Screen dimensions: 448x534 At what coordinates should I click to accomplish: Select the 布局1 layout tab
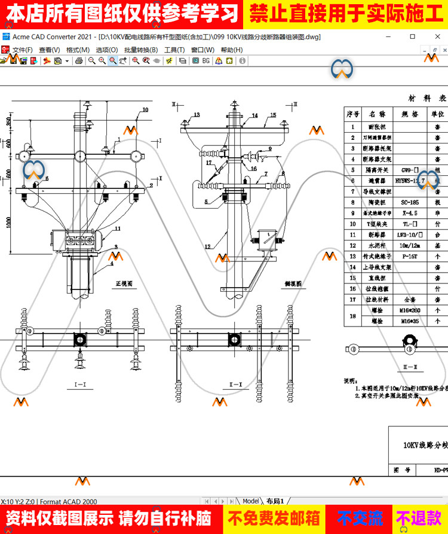click(275, 501)
